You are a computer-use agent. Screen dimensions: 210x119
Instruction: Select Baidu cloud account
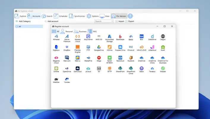[131, 37]
